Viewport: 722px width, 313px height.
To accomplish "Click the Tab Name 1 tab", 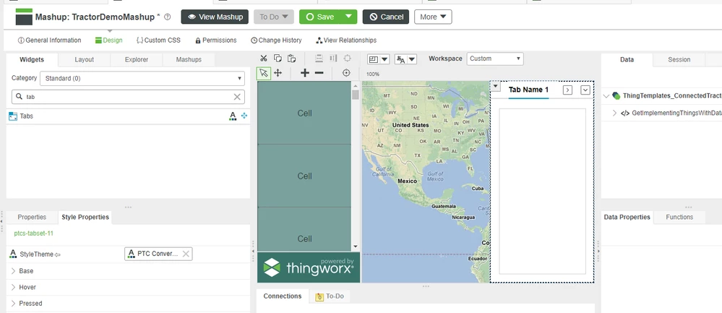I will click(x=528, y=90).
